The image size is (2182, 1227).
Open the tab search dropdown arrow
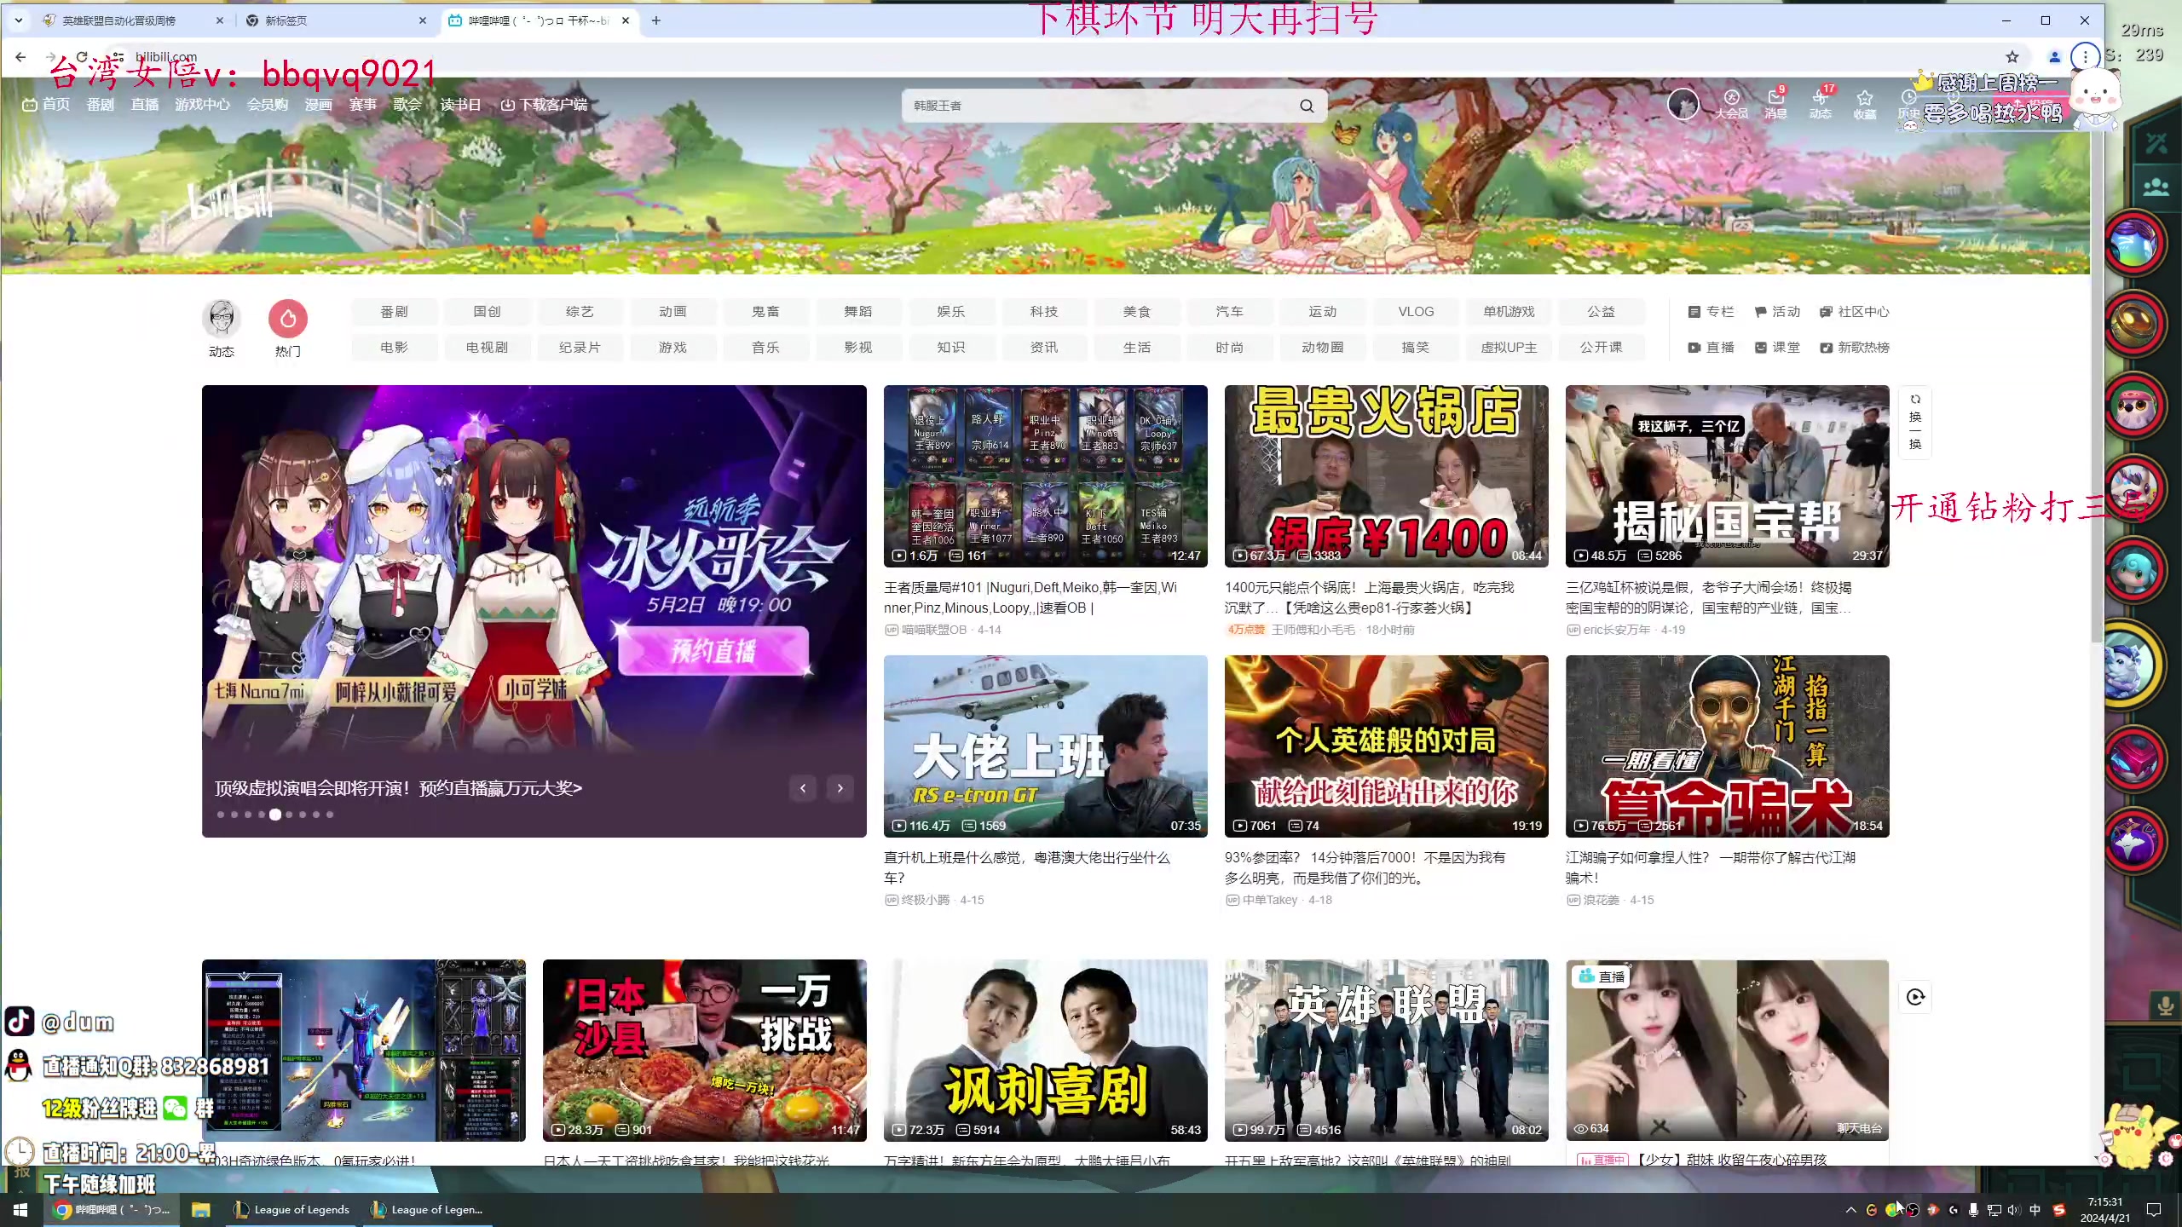coord(18,20)
